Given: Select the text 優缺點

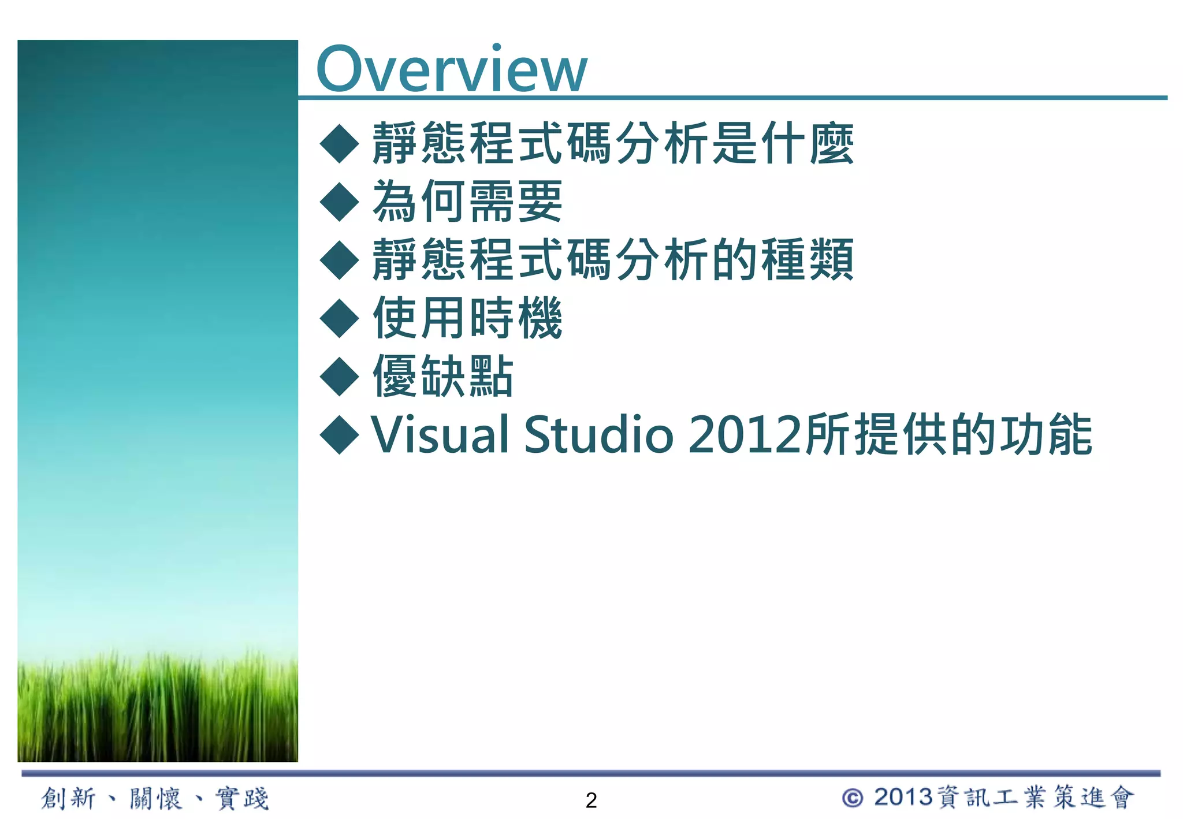Looking at the screenshot, I should click(443, 377).
